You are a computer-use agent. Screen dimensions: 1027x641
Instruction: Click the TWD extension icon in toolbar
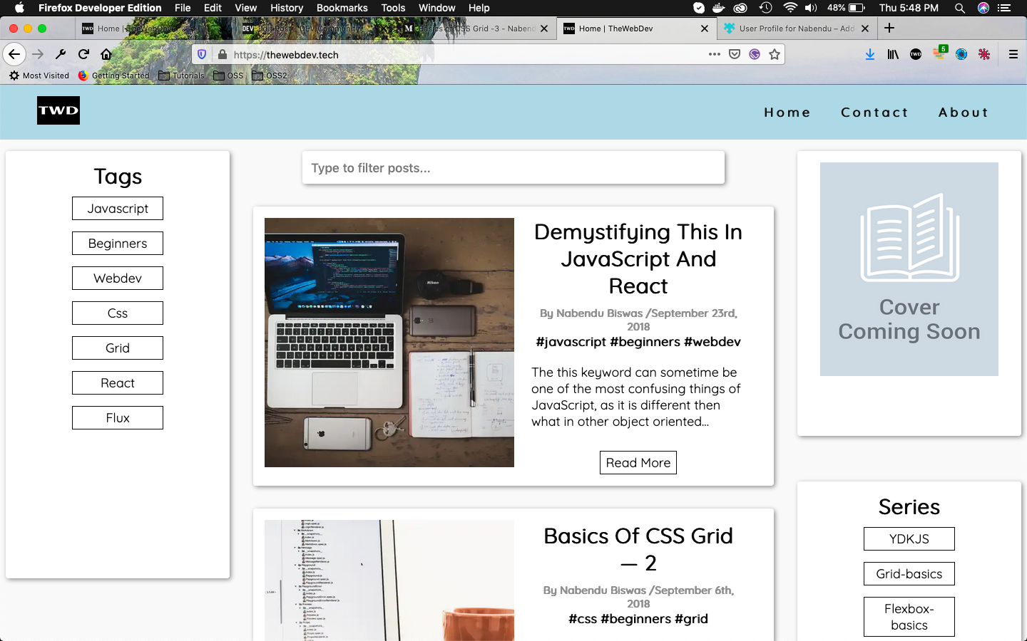916,54
